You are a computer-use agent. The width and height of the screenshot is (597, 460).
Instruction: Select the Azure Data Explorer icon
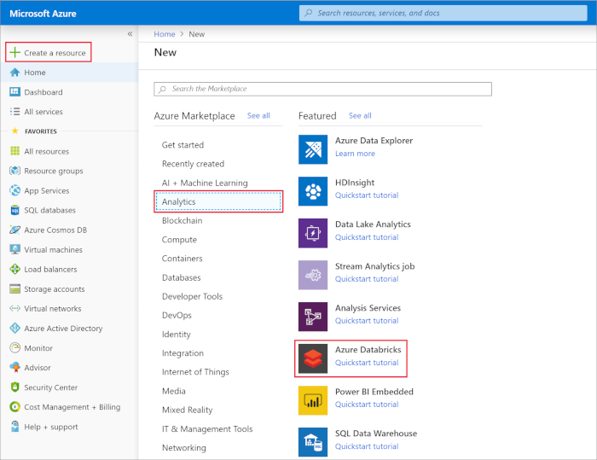tap(313, 150)
